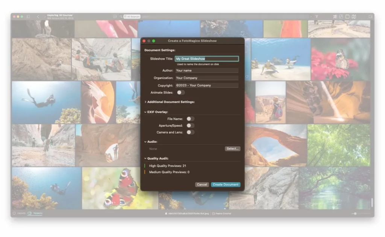Enable the Aperture/Speed overlay switch
385x237 pixels.
pyautogui.click(x=190, y=126)
